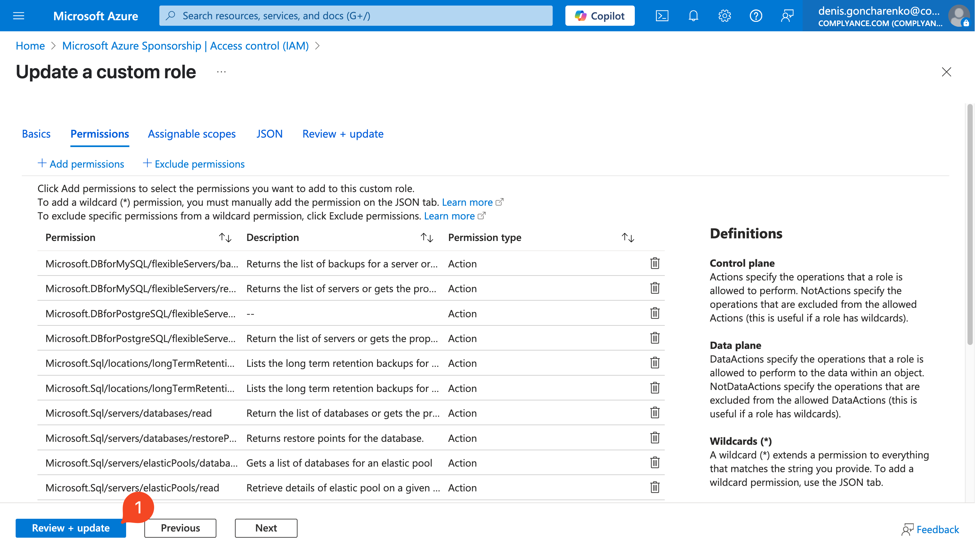The width and height of the screenshot is (975, 553).
Task: Click the blue Review + update button
Action: coord(71,528)
